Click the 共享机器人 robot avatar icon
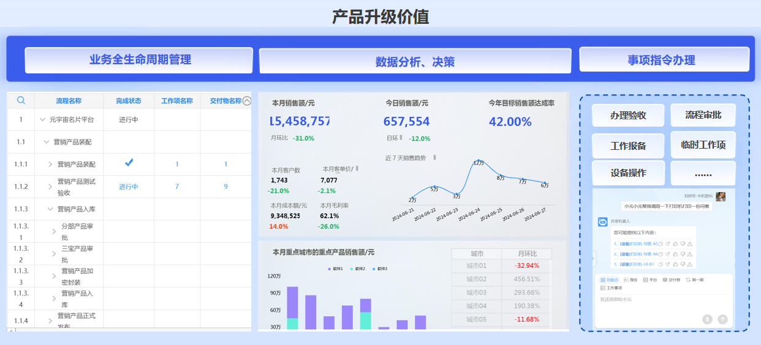Image resolution: width=761 pixels, height=345 pixels. tap(602, 222)
